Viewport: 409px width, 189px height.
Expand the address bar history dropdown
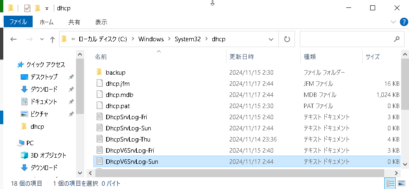coord(271,39)
